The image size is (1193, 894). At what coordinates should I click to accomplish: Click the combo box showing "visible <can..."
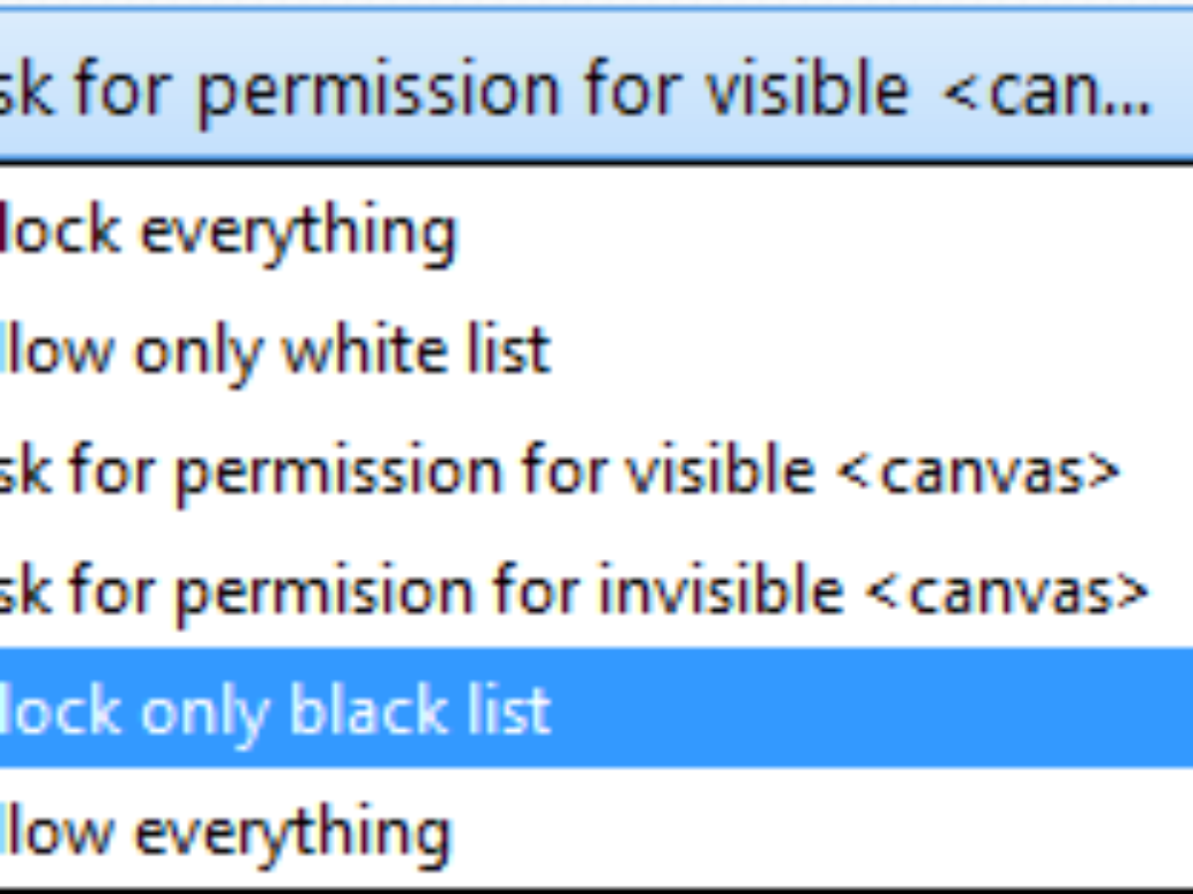577,89
